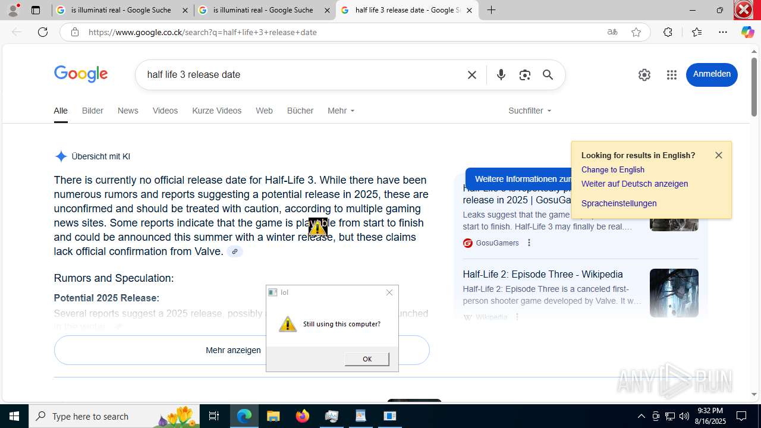Open Half-Life 2: Episode Three Wikipedia result

(x=543, y=275)
